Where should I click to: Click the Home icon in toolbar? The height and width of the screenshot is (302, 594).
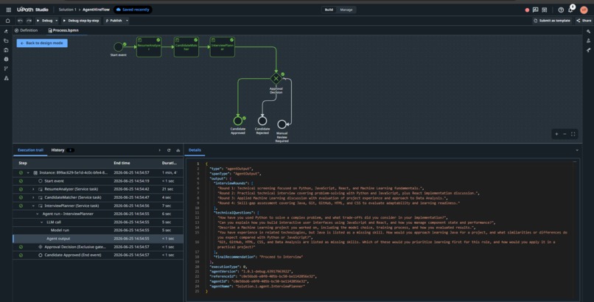pos(7,21)
